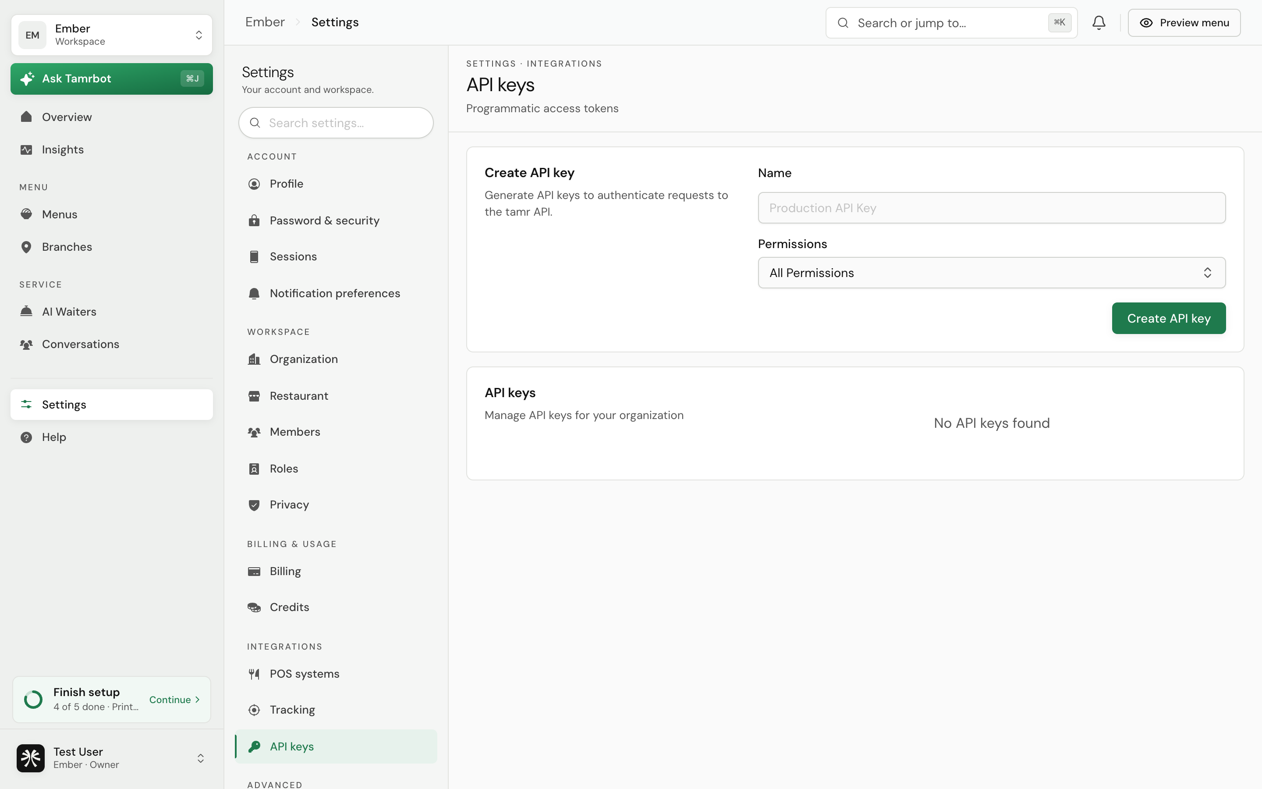Viewport: 1262px width, 789px height.
Task: Click the eye icon in Preview menu
Action: [x=1146, y=23]
